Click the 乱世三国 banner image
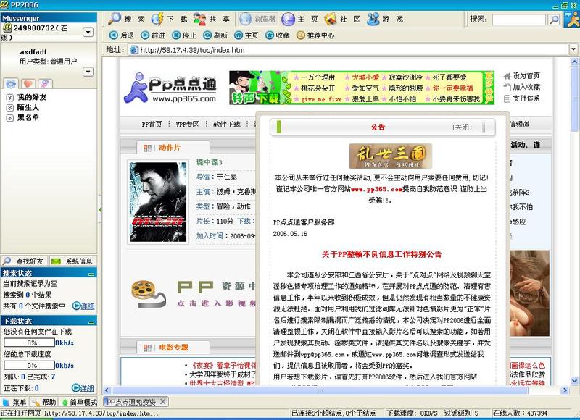 click(x=391, y=156)
